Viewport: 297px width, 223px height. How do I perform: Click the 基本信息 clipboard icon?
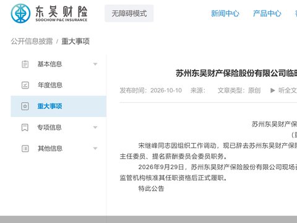(25, 64)
